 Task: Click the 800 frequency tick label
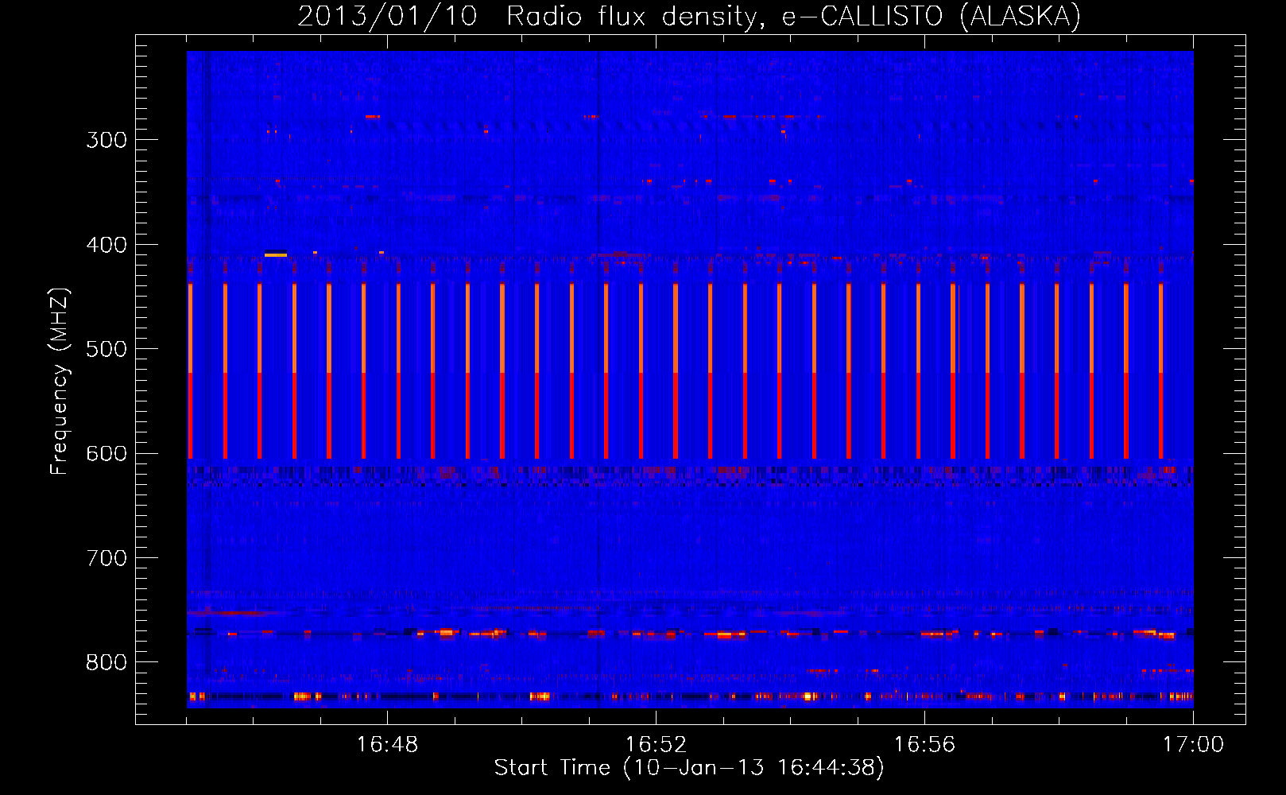point(107,663)
